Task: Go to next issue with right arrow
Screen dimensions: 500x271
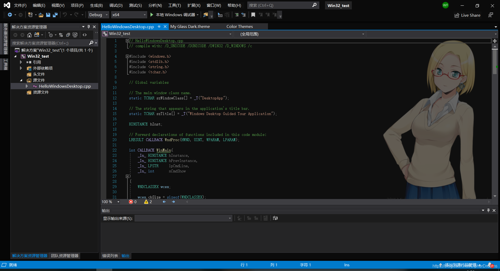Action: tap(173, 202)
